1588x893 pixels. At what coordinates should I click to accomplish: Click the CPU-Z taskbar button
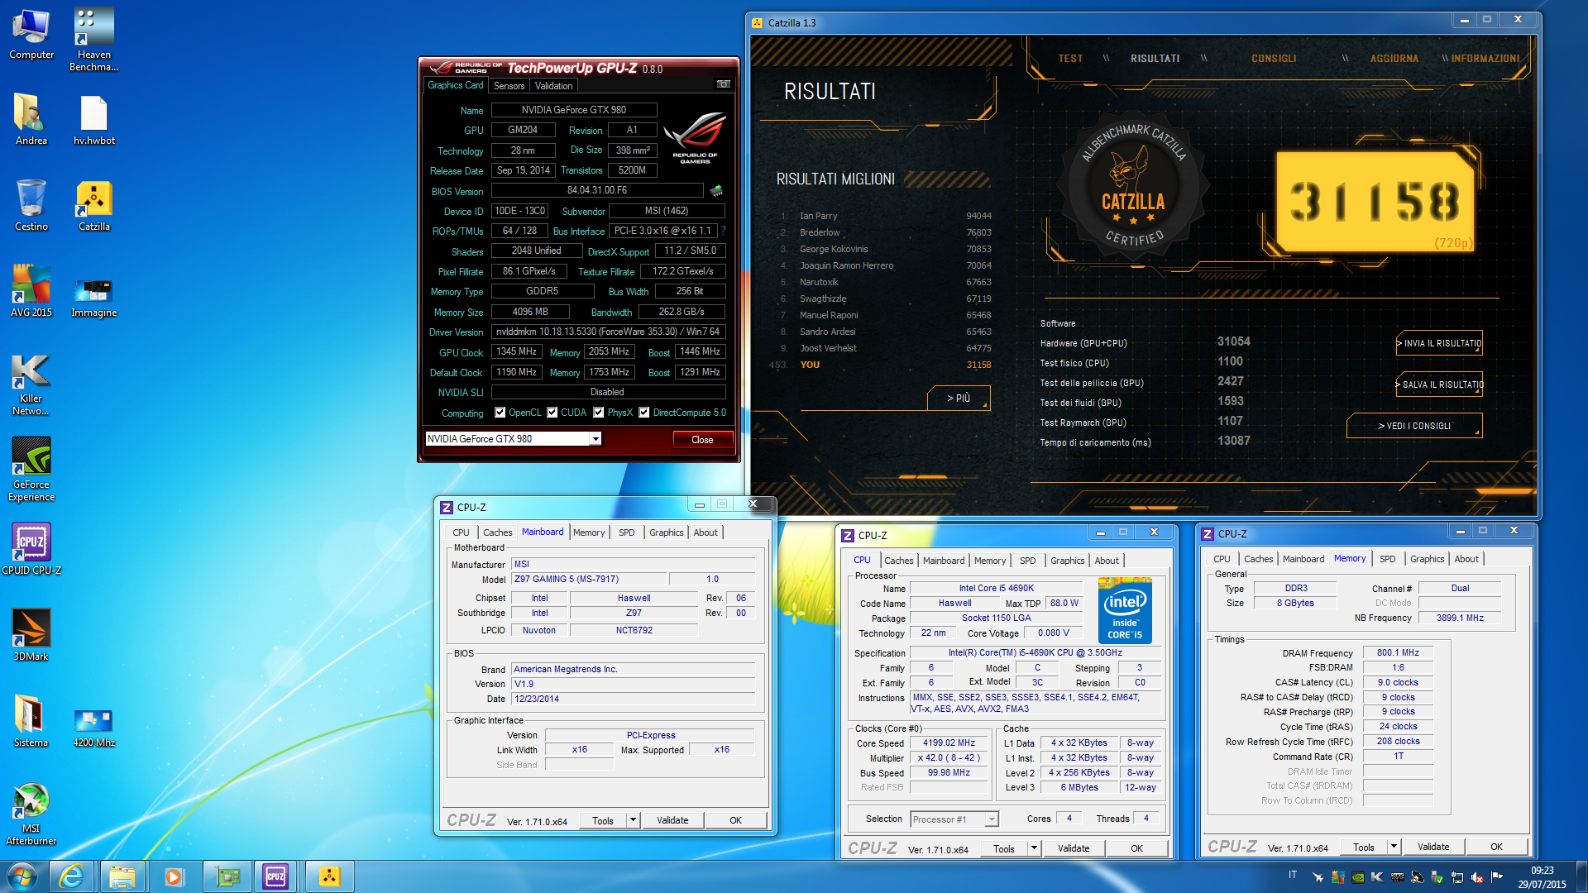pyautogui.click(x=275, y=876)
